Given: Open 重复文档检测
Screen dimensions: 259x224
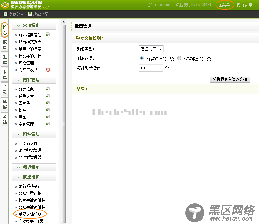Looking at the screenshot, I should pos(30,214).
